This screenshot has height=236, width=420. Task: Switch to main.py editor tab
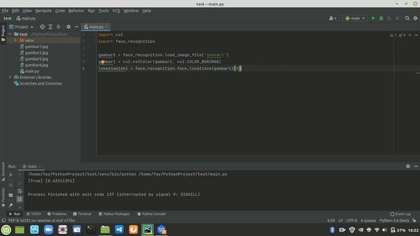pos(96,27)
